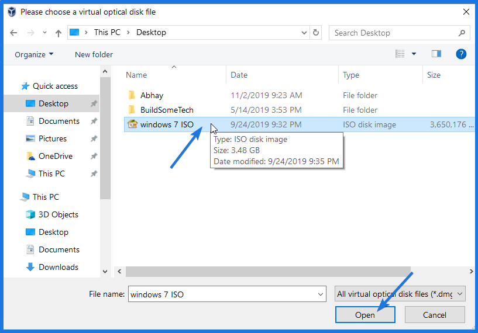Expand the file type filter dropdown
Image resolution: width=478 pixels, height=333 pixels.
tap(460, 294)
